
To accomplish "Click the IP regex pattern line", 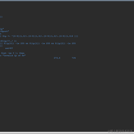I will 39,36.
